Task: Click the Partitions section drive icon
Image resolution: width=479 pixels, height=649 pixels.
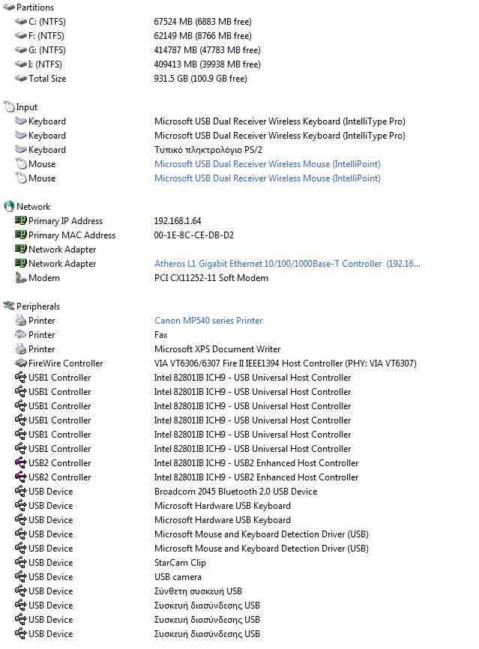Action: 9,7
